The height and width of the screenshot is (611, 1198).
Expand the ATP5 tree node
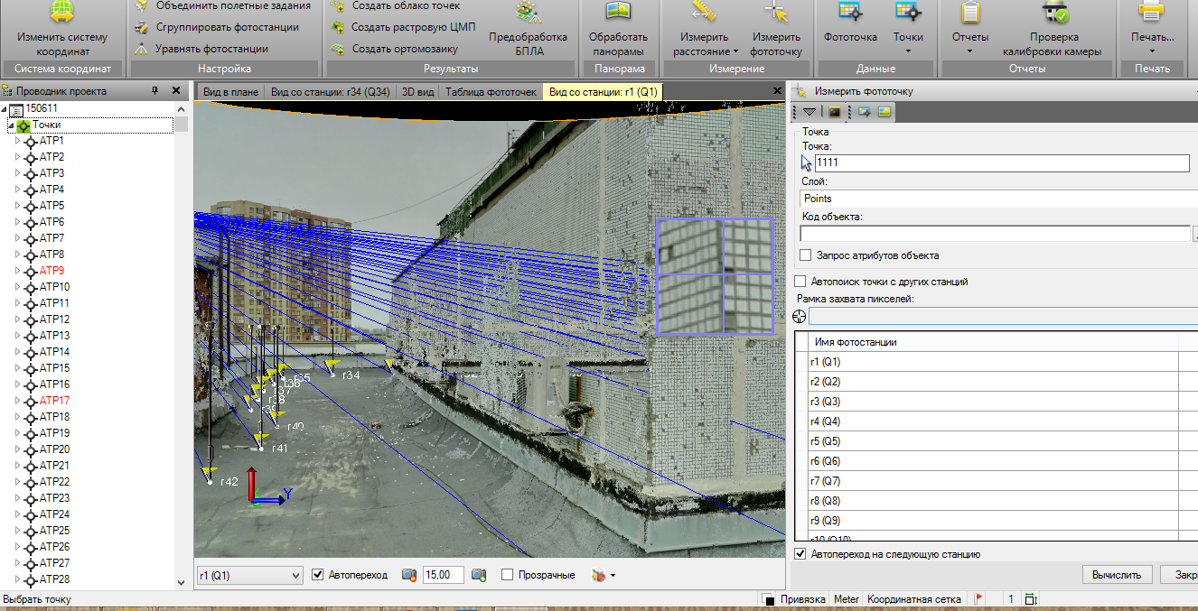pos(17,206)
